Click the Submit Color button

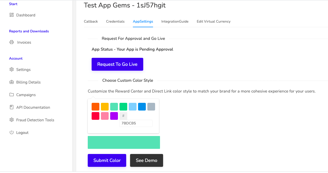pos(107,160)
